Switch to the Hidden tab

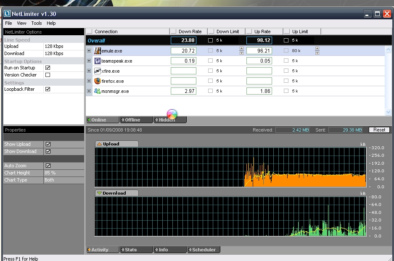coord(170,120)
